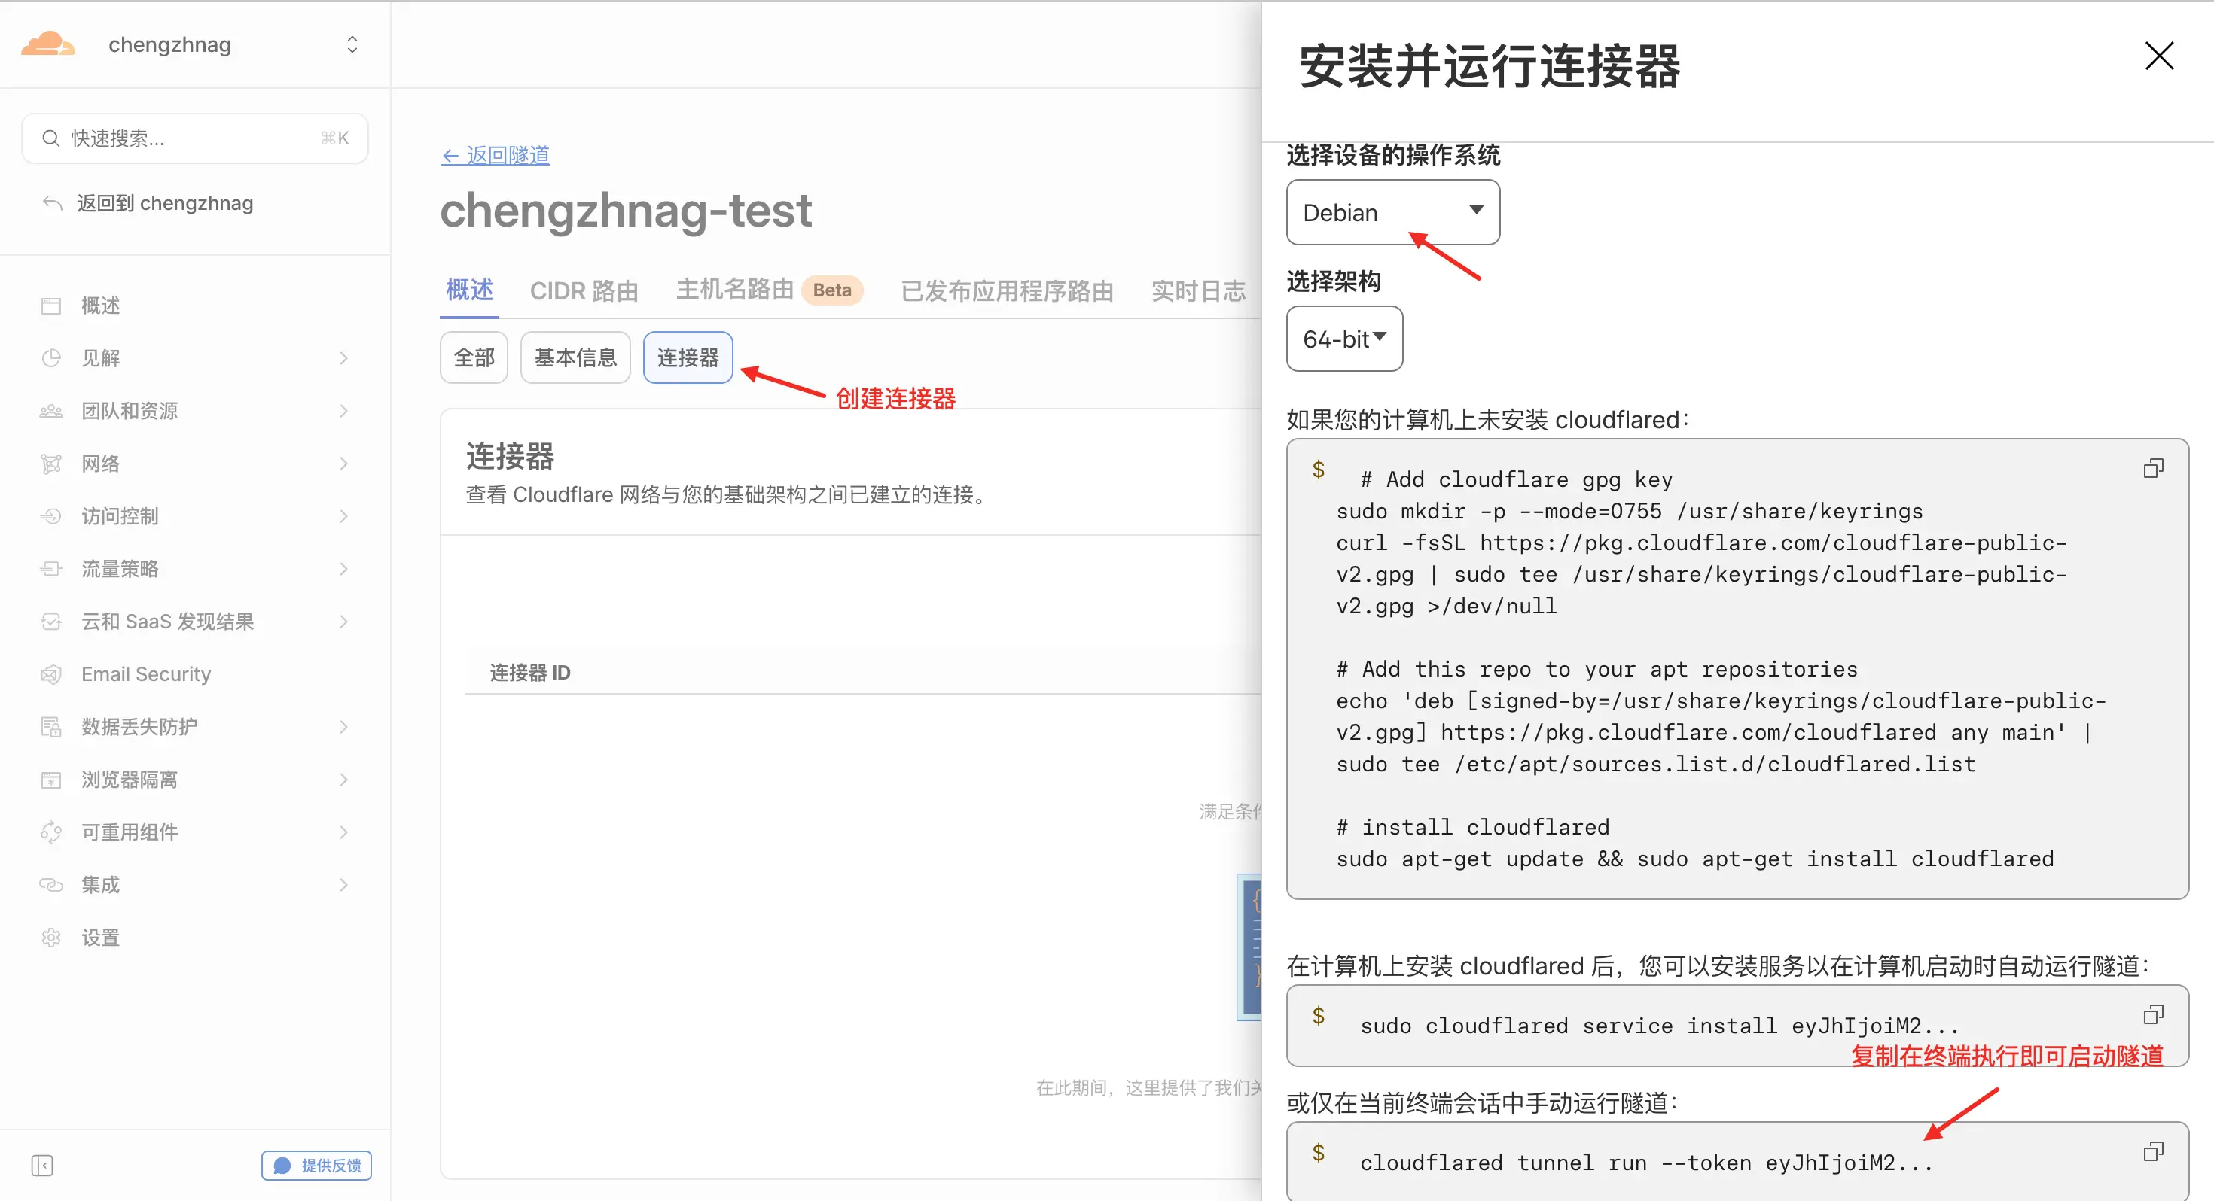The height and width of the screenshot is (1201, 2214).
Task: Open the 64-bit architecture dropdown
Action: [1343, 339]
